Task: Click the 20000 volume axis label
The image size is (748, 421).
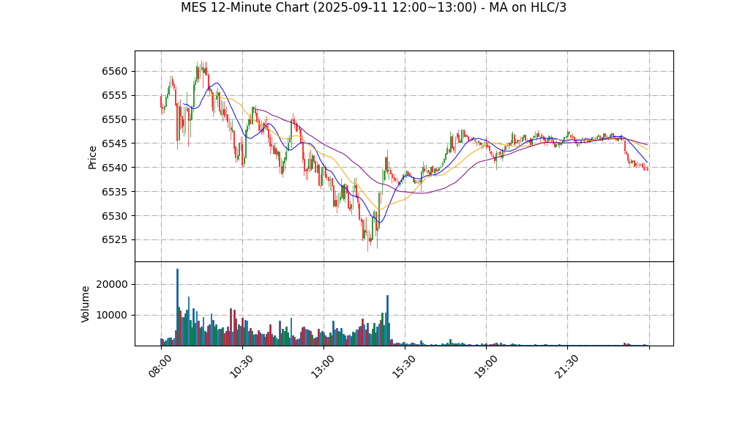Action: coord(112,285)
